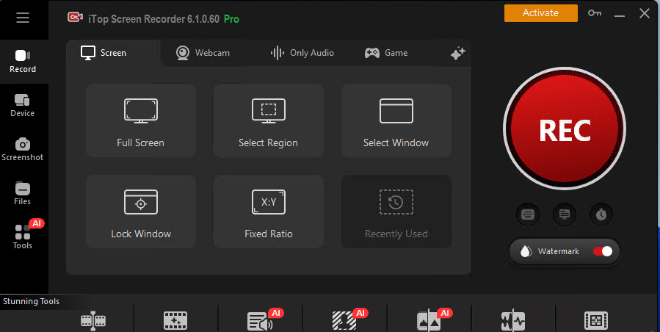Choose Lock Window recording mode
660x332 pixels.
pyautogui.click(x=140, y=212)
